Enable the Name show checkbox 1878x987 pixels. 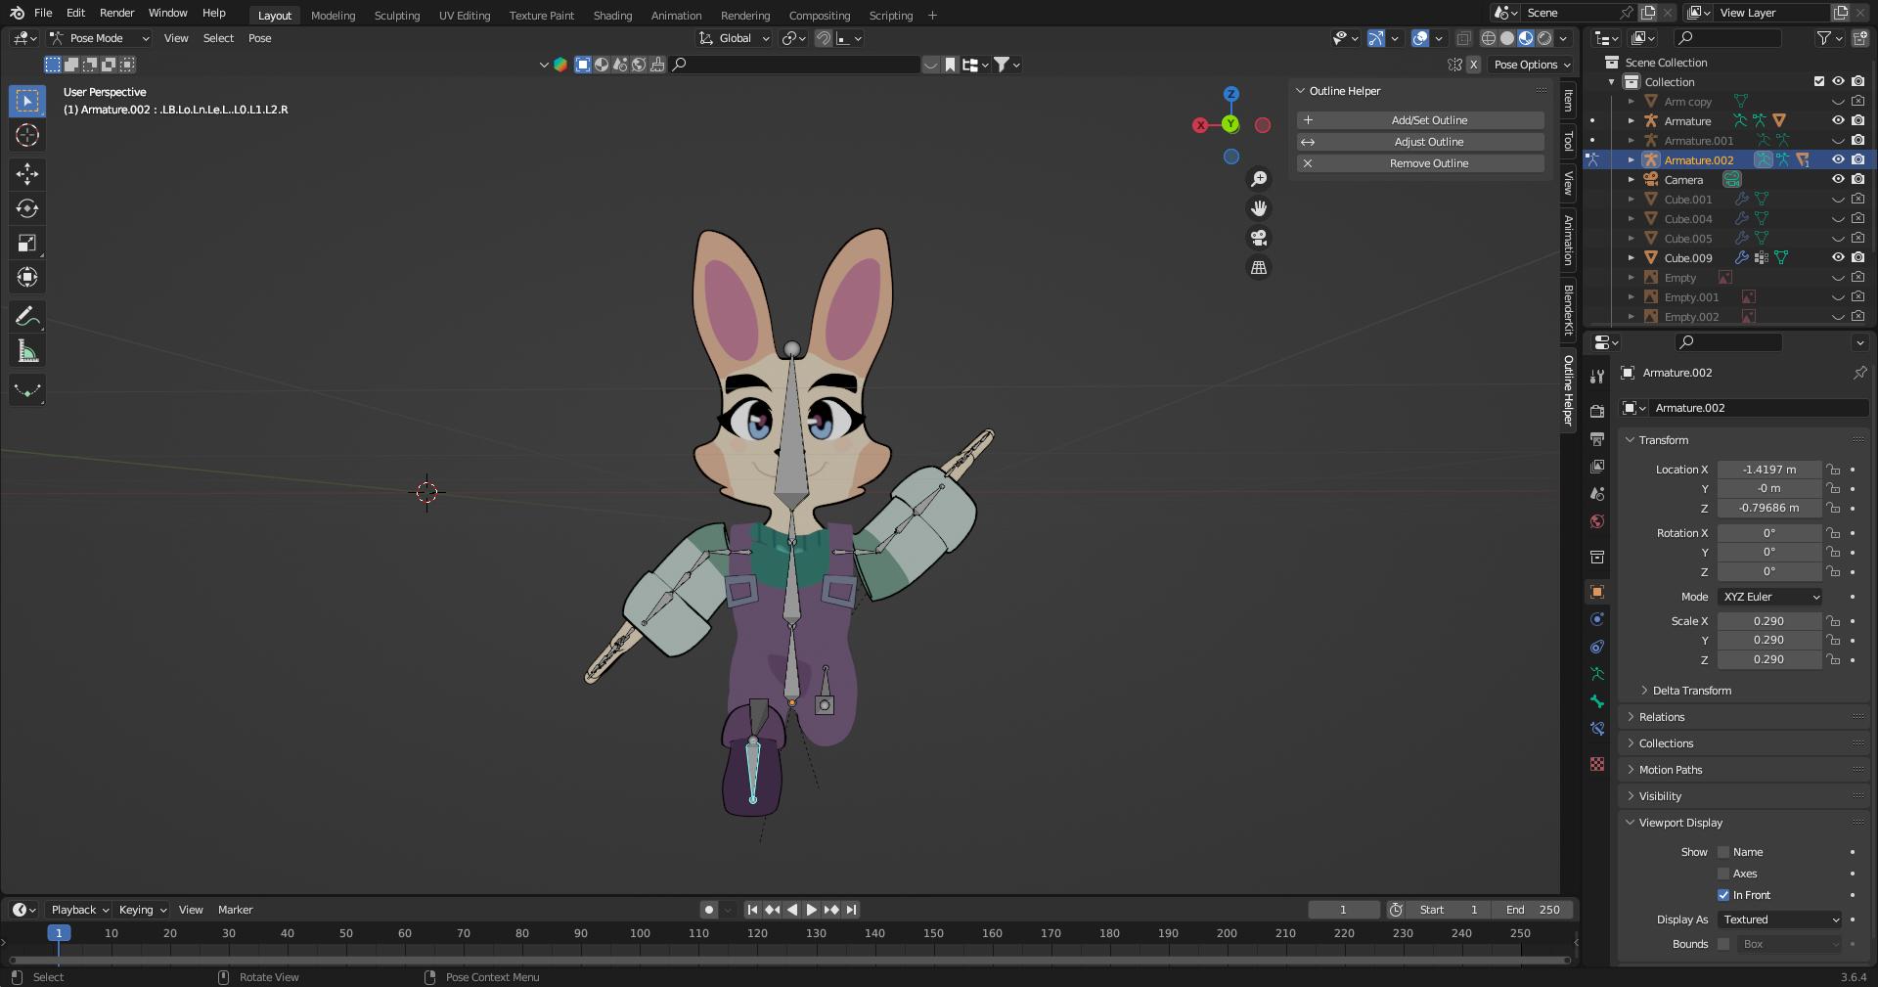1723,852
